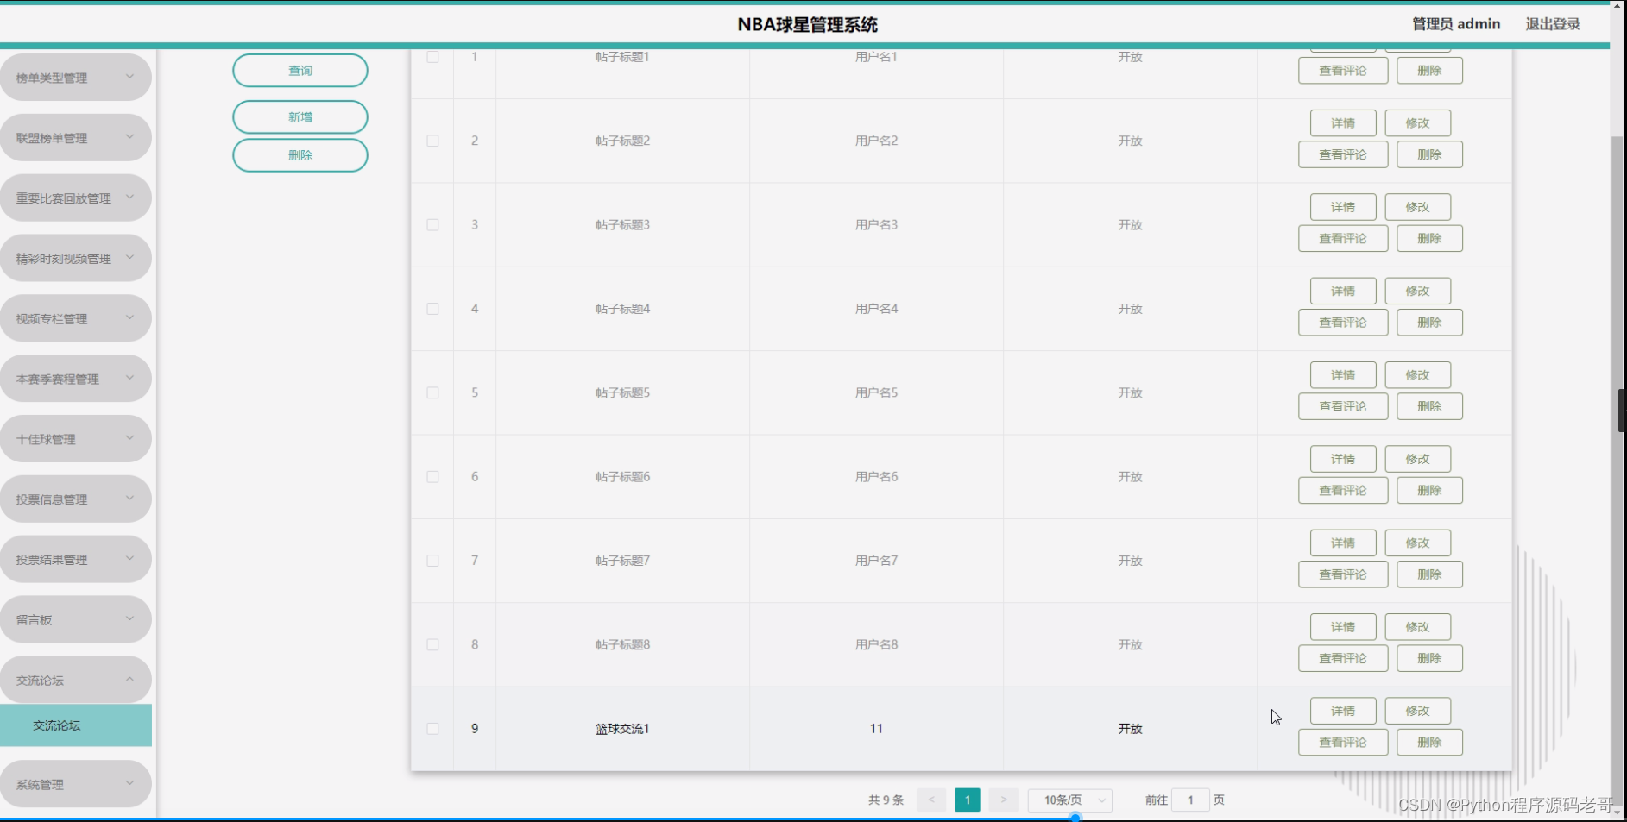Select the checkbox for row 6
The image size is (1627, 822).
tap(432, 476)
